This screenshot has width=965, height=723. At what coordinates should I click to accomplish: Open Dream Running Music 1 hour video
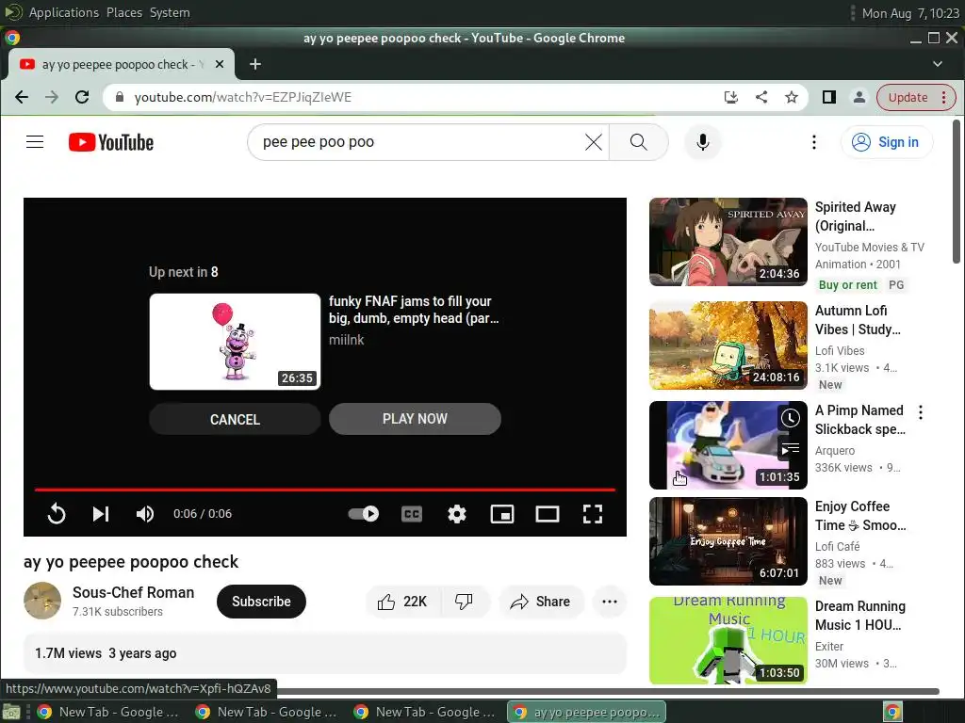(728, 640)
